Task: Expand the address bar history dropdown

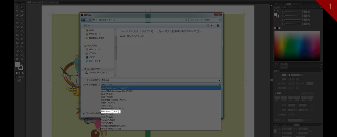Action: coord(182,20)
